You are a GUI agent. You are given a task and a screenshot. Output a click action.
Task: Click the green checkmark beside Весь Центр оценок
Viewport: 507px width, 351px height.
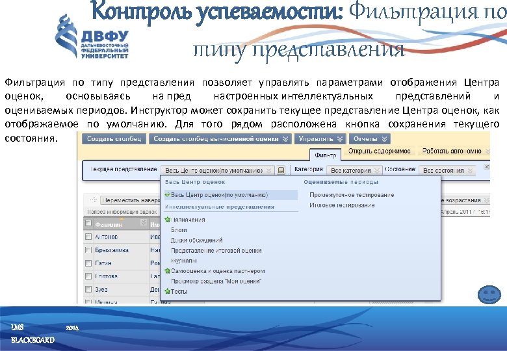click(167, 195)
